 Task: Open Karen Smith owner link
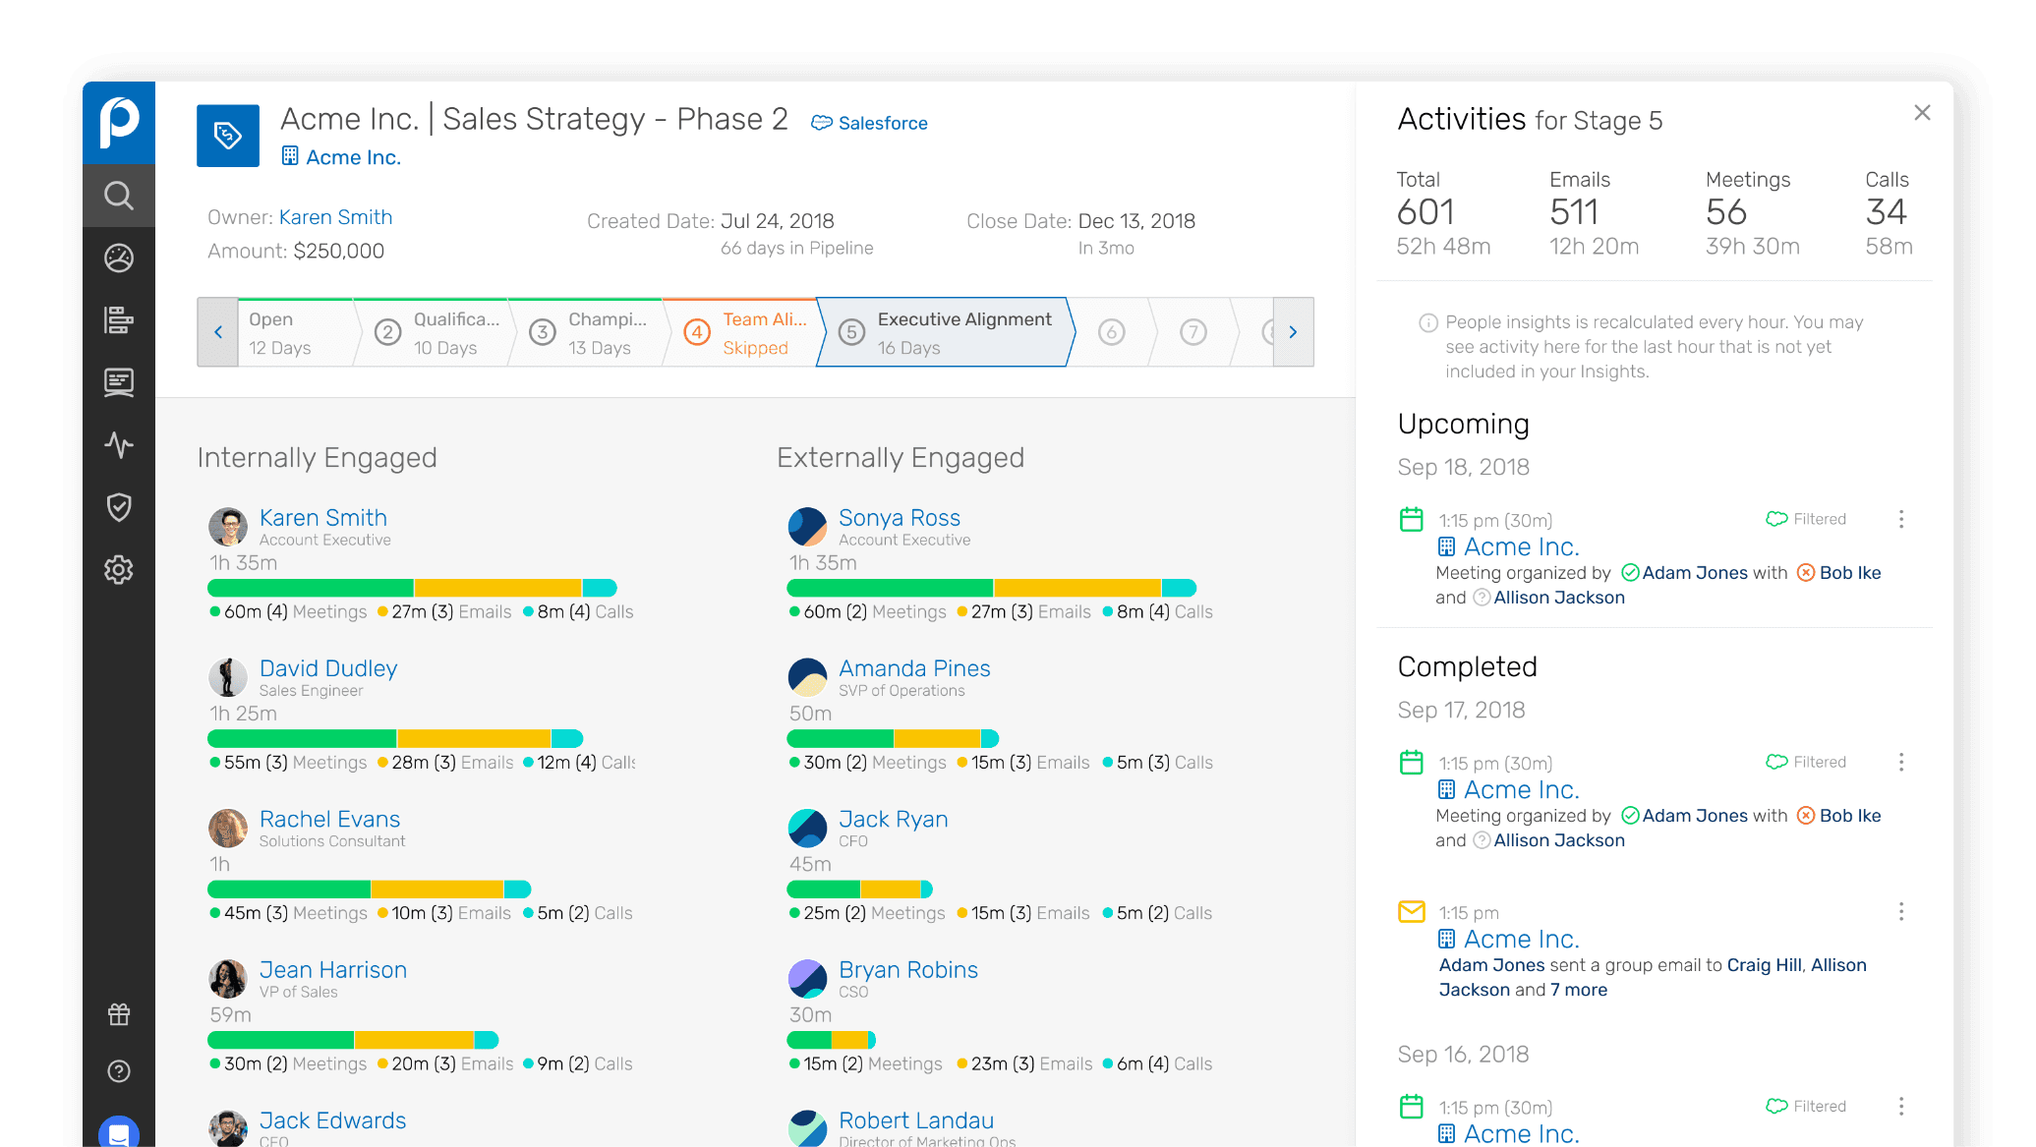(x=335, y=217)
